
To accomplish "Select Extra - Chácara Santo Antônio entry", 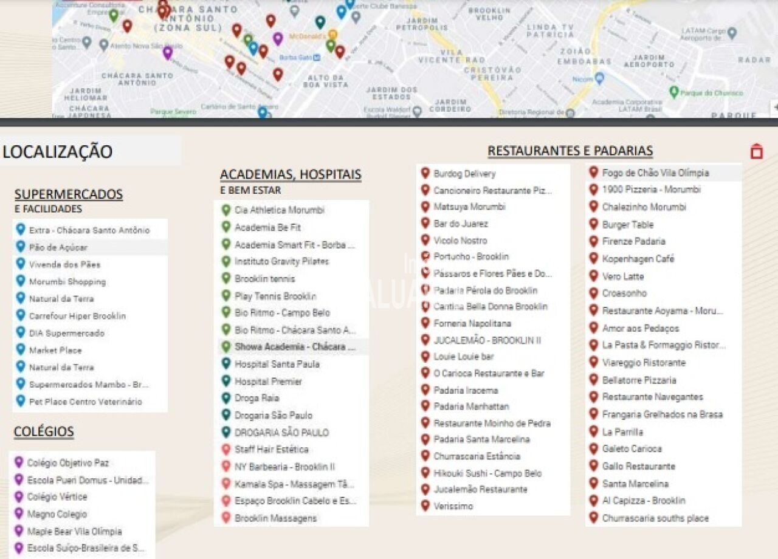I will (90, 230).
